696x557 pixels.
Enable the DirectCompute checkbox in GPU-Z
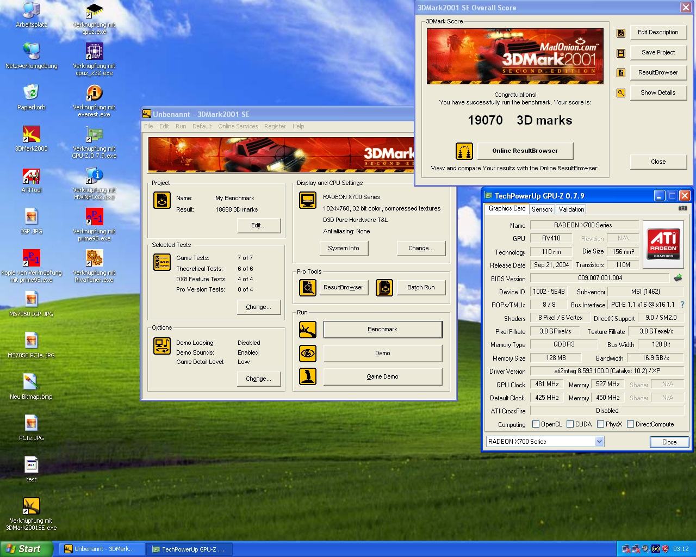tap(630, 424)
